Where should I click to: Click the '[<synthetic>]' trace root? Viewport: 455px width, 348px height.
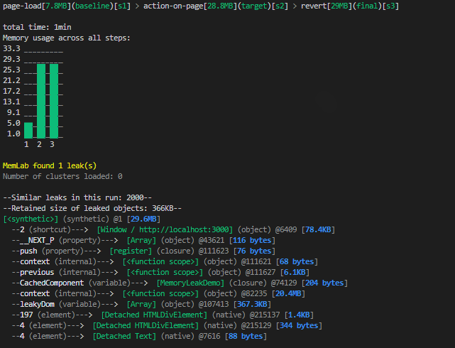pyautogui.click(x=31, y=219)
